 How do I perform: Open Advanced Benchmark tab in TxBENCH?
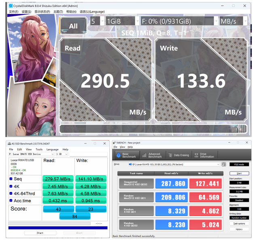pos(153,155)
